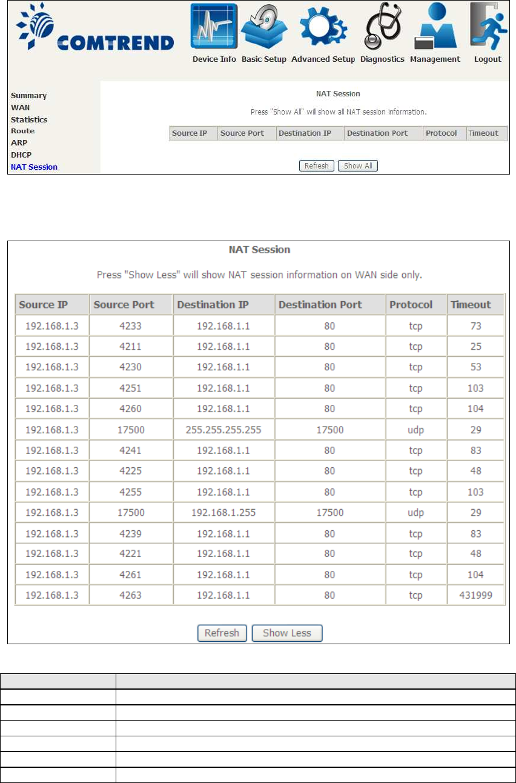Click the Timeout header in the lower table
The image size is (516, 783).
point(475,305)
